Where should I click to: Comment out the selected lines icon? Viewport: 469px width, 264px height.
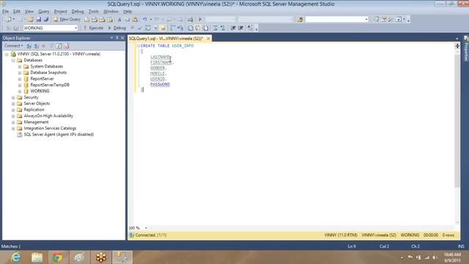coord(215,28)
